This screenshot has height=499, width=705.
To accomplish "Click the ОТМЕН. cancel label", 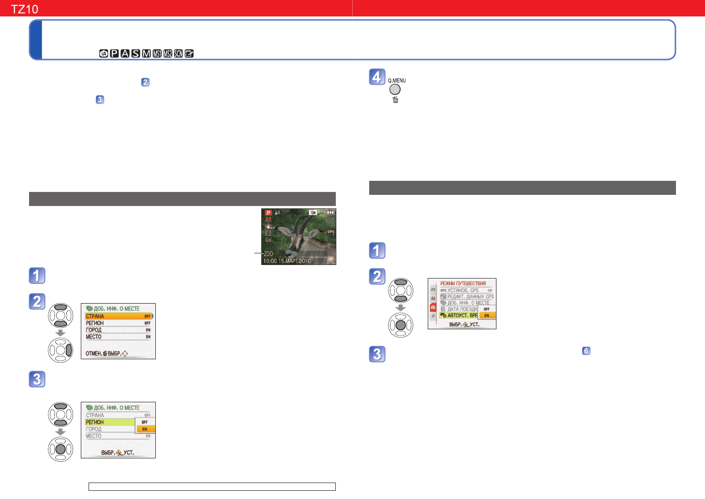I will click(93, 353).
